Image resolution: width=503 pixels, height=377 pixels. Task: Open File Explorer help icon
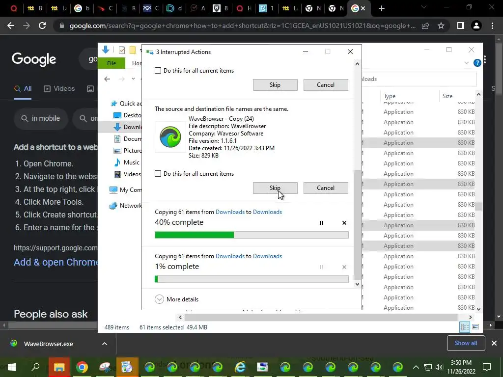[477, 63]
